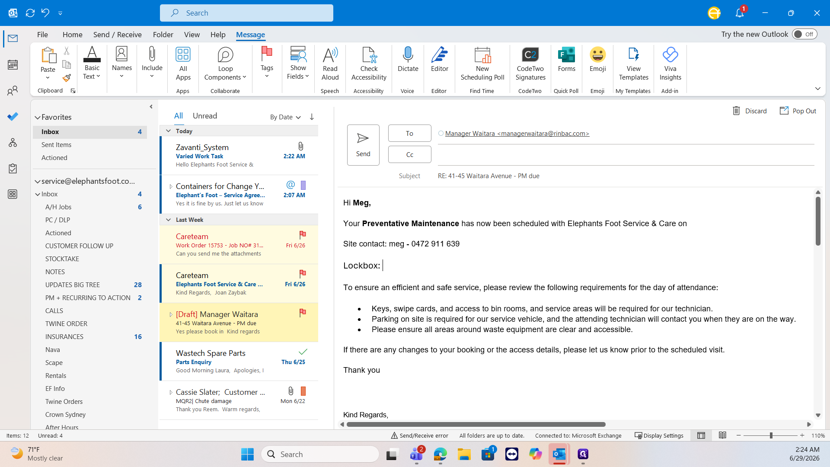830x467 pixels.
Task: Open CodeTwo Signatures
Action: [530, 64]
